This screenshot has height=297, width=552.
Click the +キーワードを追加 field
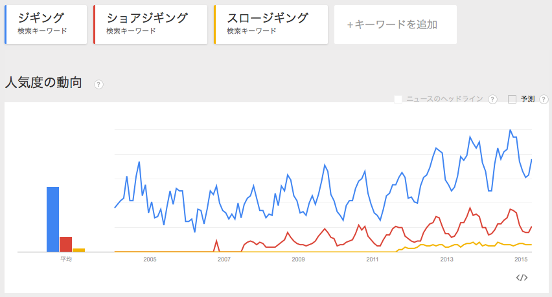(395, 25)
